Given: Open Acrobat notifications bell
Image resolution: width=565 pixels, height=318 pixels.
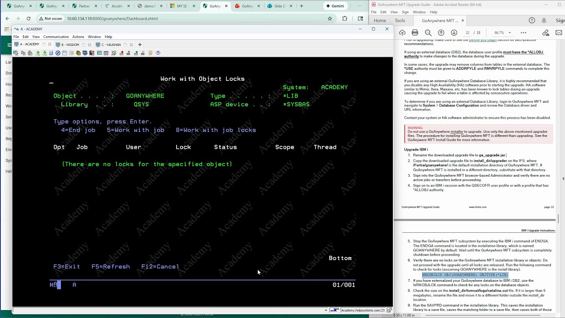Looking at the screenshot, I should click(x=544, y=21).
